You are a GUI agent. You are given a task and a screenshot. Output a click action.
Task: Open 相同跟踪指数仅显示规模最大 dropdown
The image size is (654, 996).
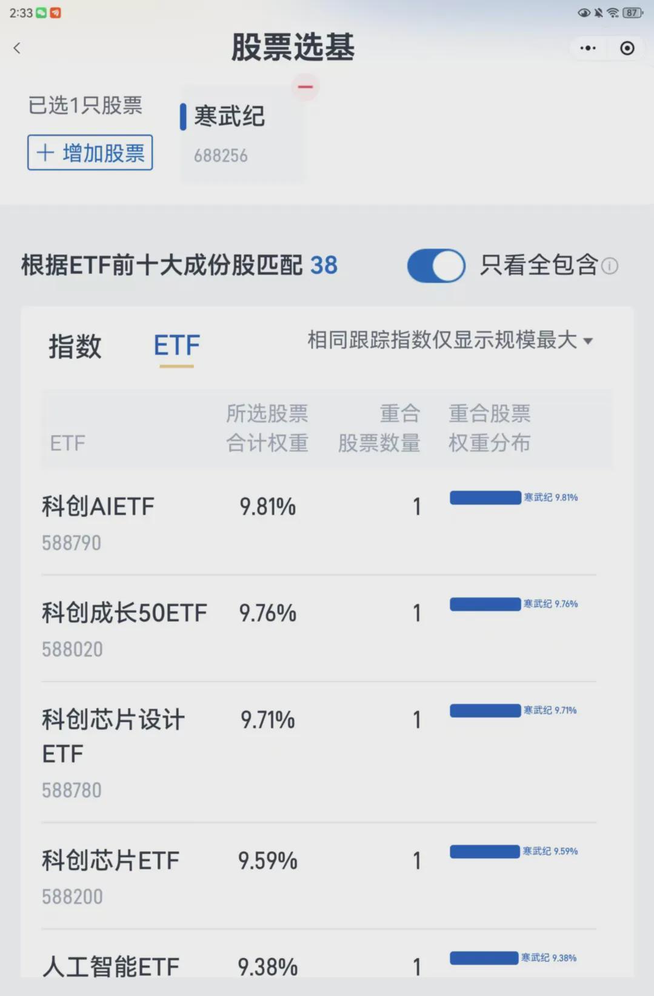(x=450, y=340)
